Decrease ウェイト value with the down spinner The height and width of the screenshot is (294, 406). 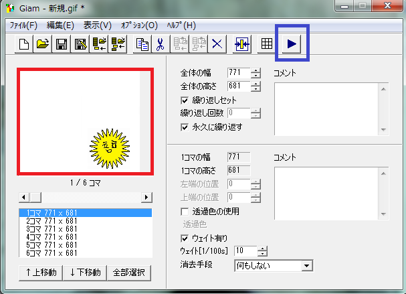tap(262, 254)
